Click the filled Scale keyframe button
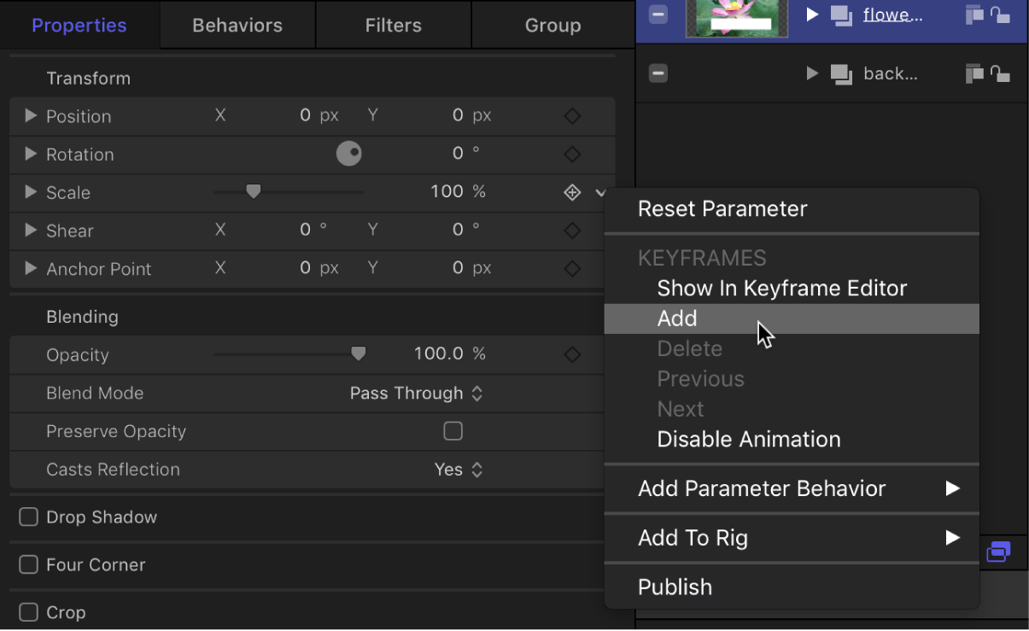The width and height of the screenshot is (1029, 631). [x=571, y=191]
